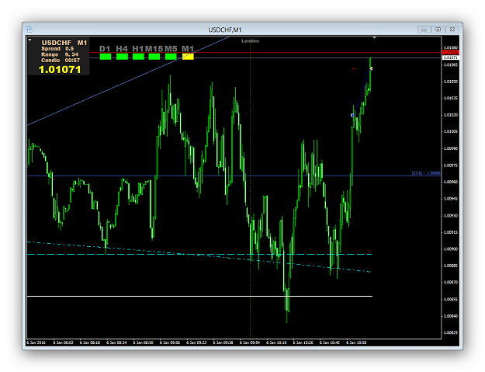Viewport: 485px width, 372px height.
Task: Click the M1 yellow timeframe indicator box
Action: [x=188, y=57]
